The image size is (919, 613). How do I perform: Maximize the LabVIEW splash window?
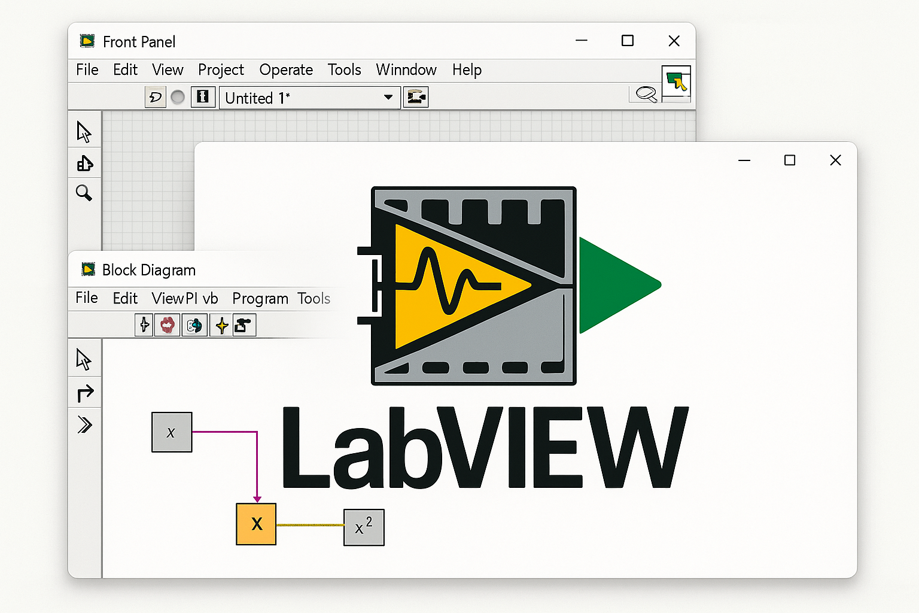tap(790, 160)
